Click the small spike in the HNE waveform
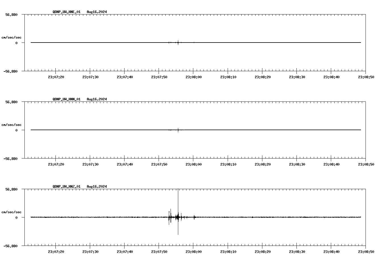 (178, 43)
